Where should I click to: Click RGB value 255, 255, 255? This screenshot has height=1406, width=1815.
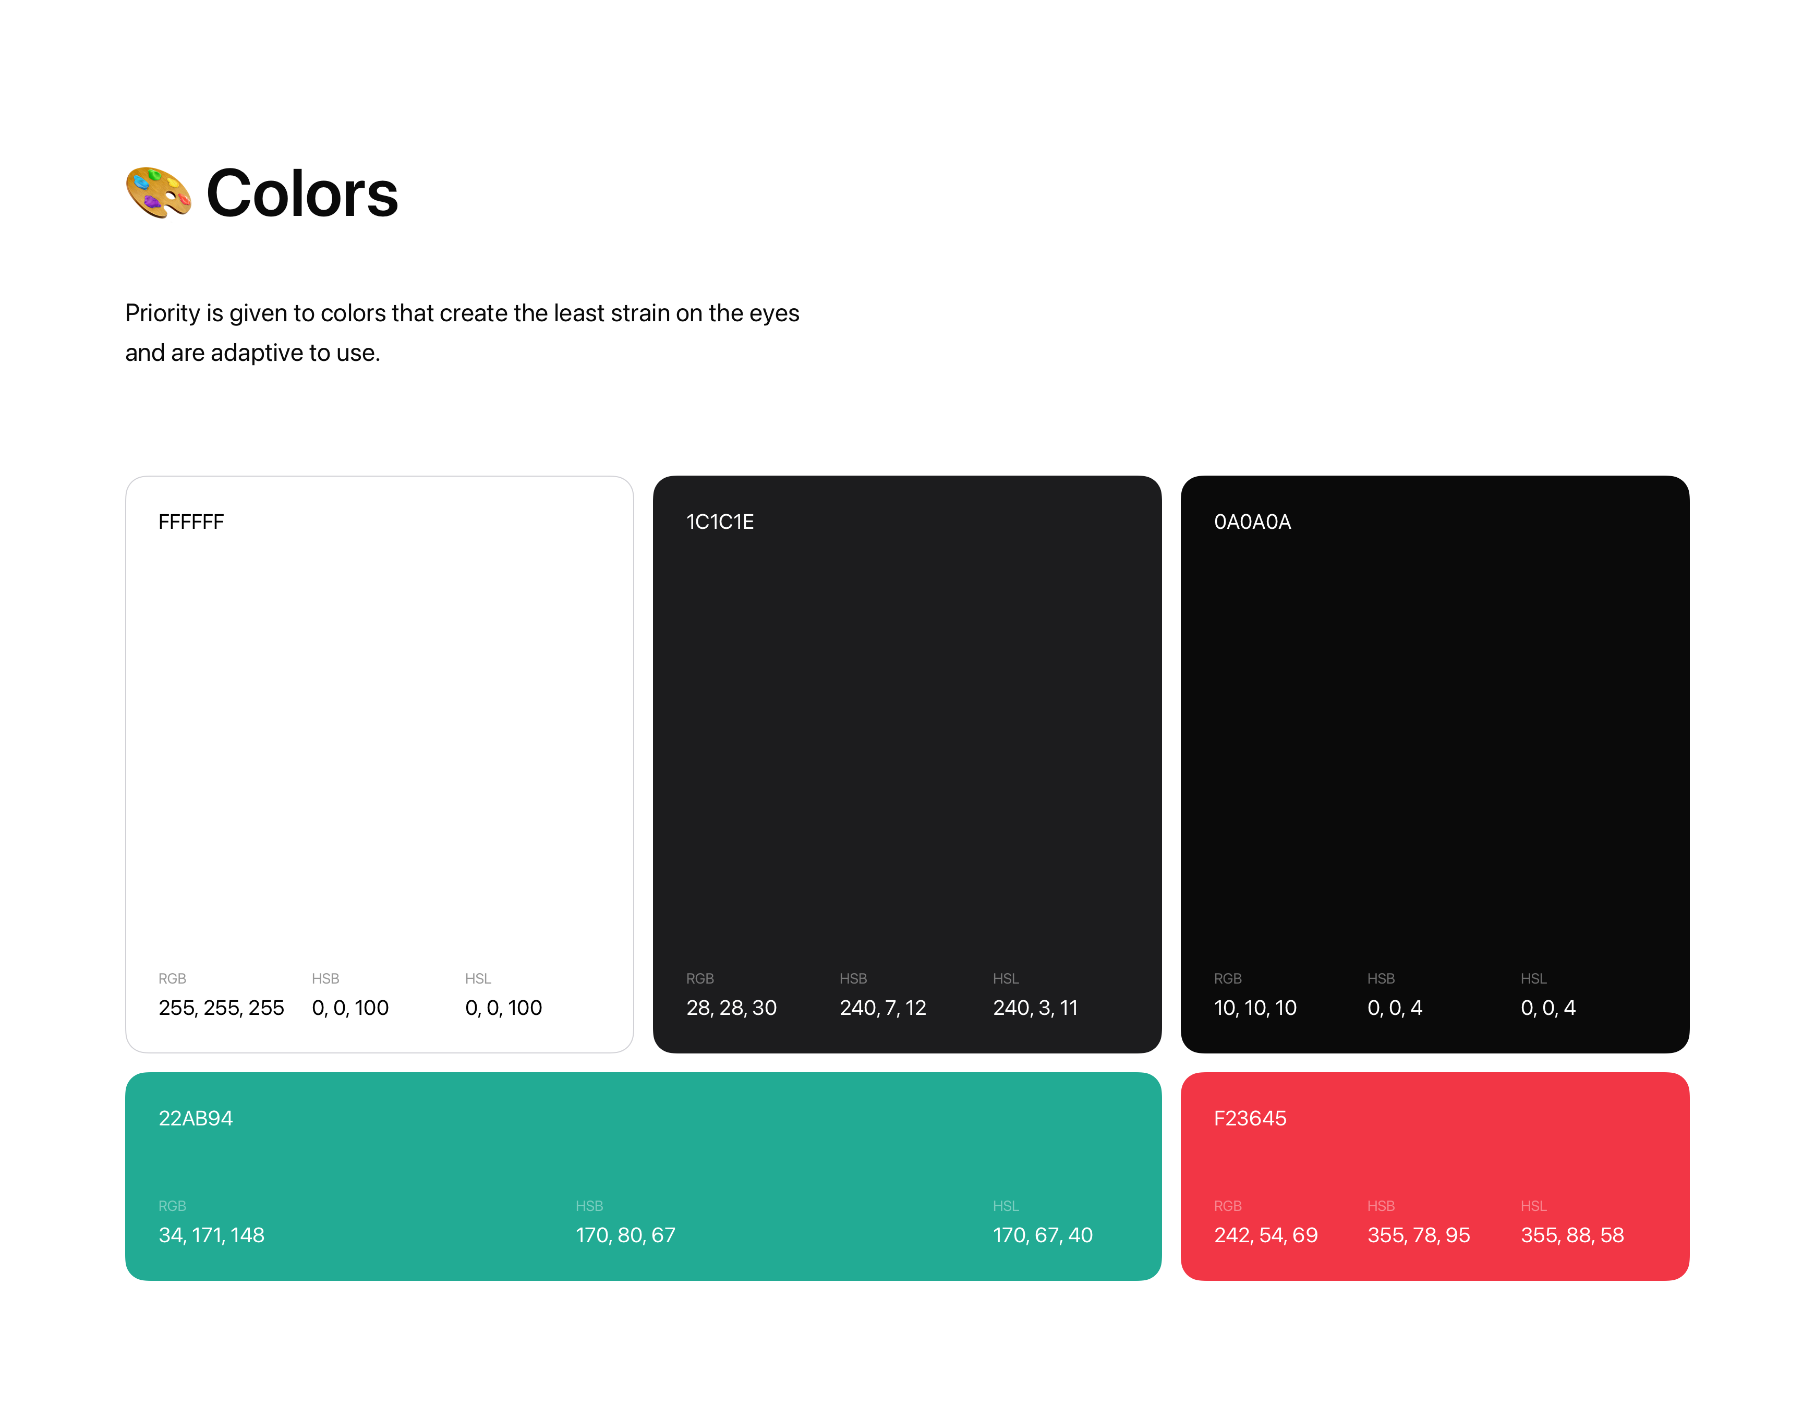click(221, 1008)
